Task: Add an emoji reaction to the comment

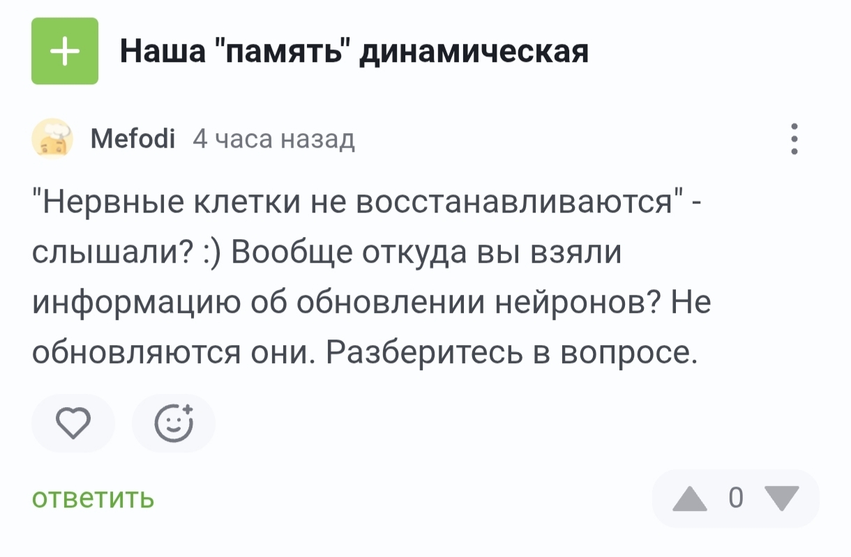Action: click(173, 423)
